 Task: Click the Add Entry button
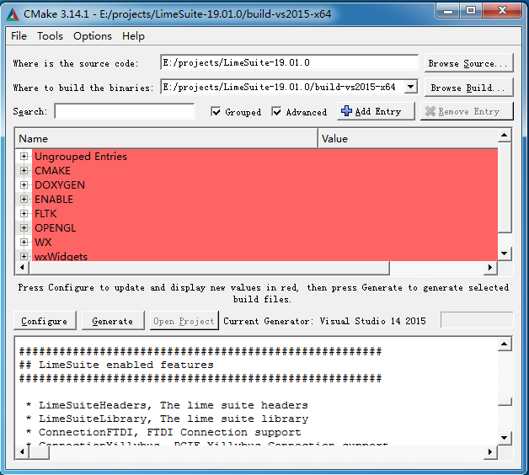[376, 111]
